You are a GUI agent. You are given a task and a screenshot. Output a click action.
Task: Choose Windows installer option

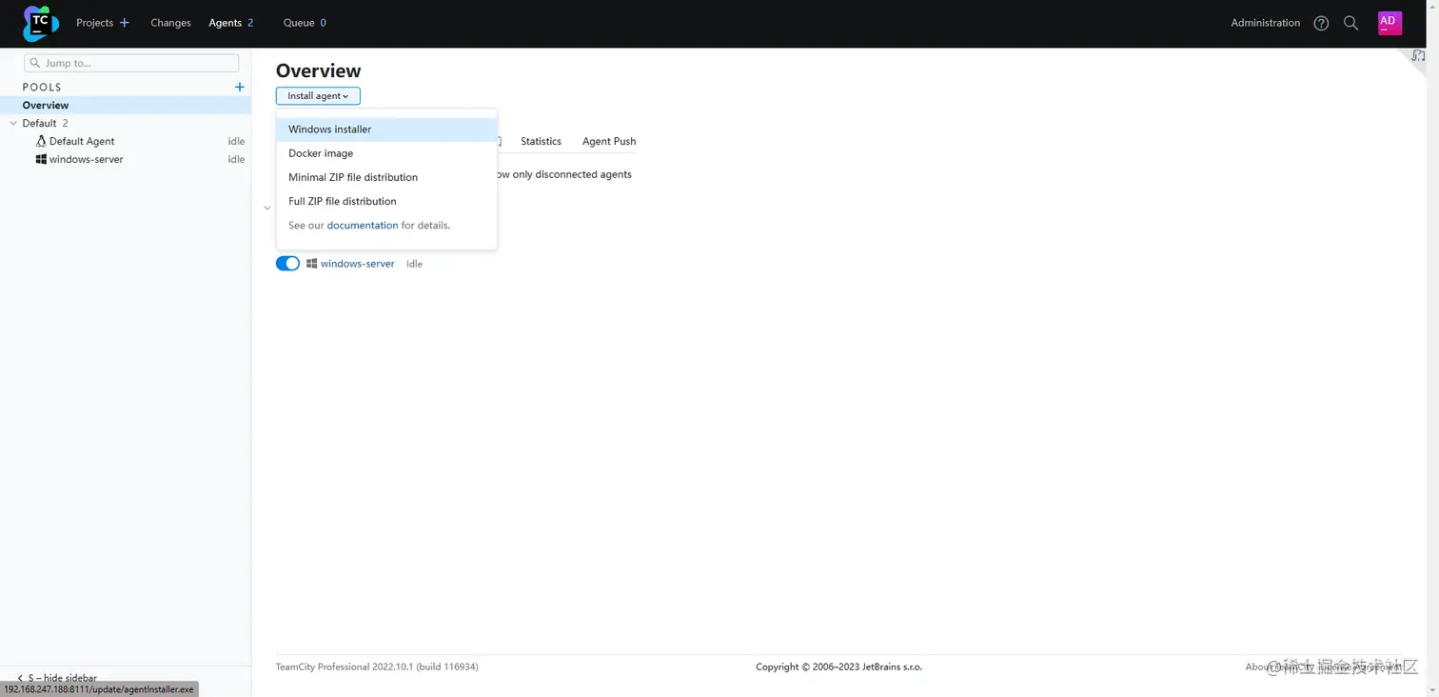[386, 129]
